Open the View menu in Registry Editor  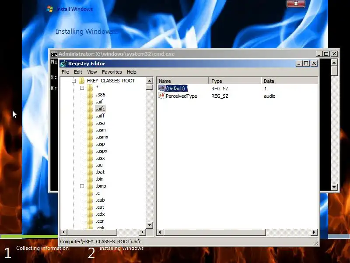[x=92, y=72]
